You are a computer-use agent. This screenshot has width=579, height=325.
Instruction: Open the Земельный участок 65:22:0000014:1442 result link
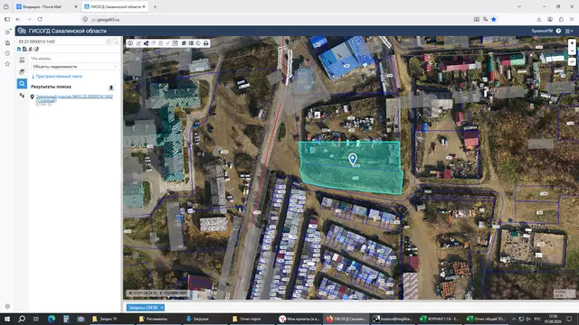pos(74,98)
